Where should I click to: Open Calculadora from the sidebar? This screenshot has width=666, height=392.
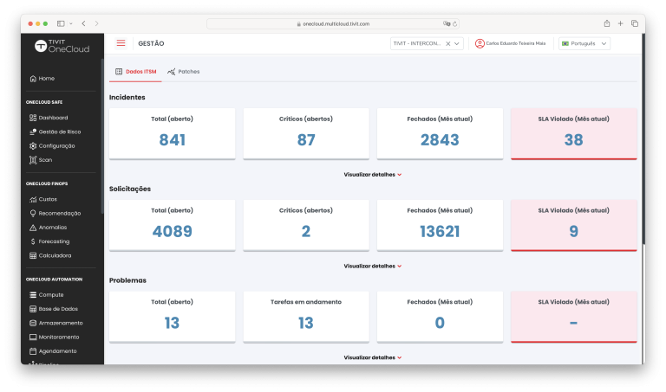[x=55, y=255]
